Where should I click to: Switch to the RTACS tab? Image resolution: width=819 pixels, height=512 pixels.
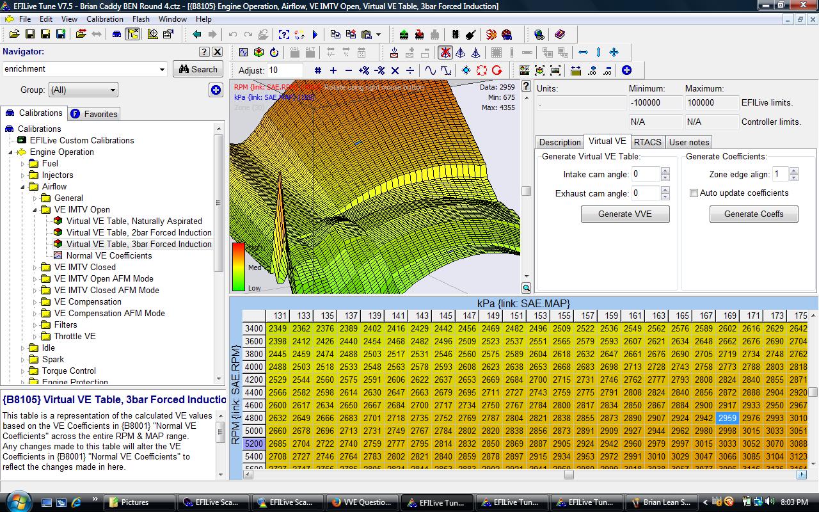point(648,142)
